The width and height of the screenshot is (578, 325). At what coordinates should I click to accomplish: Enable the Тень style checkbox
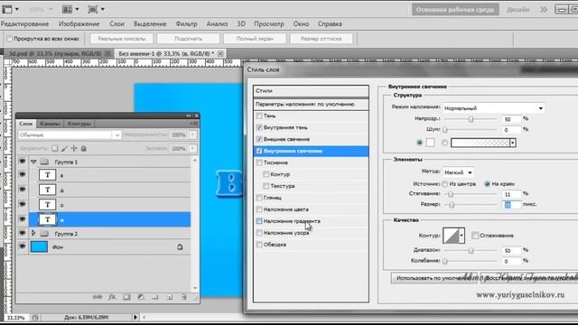pos(259,116)
